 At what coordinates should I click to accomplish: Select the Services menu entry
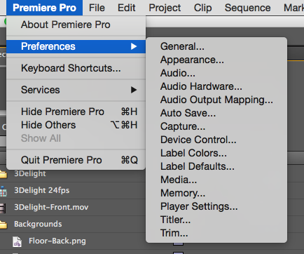(76, 90)
